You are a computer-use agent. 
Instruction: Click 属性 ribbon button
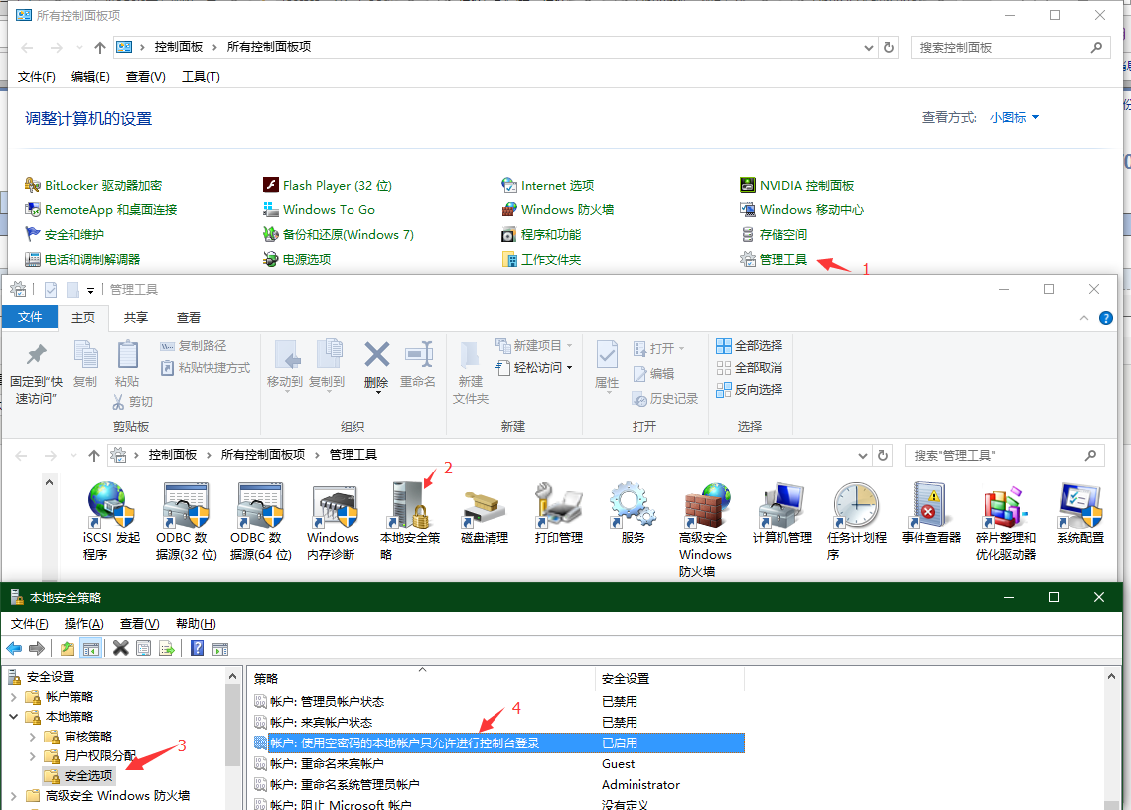coord(607,365)
